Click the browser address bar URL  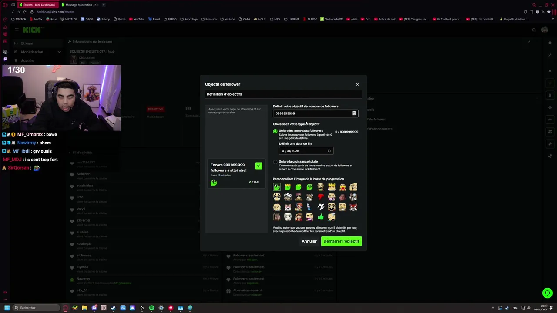(55, 12)
